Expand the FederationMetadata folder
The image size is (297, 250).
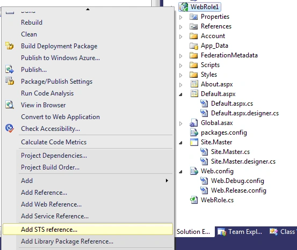(180, 56)
